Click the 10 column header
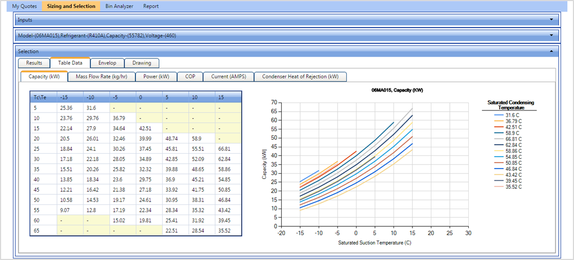Image resolution: width=574 pixels, height=260 pixels. click(202, 97)
